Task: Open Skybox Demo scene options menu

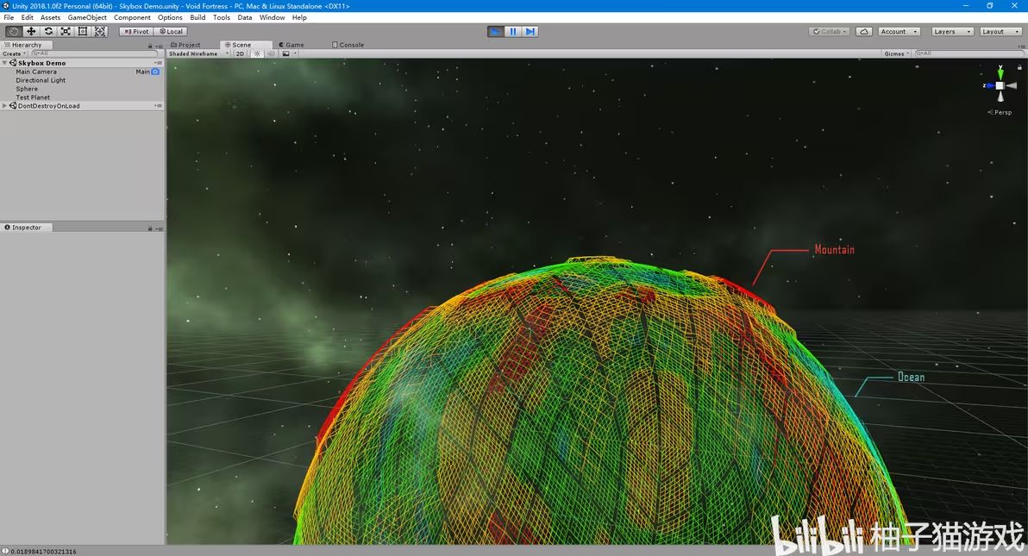Action: (158, 63)
